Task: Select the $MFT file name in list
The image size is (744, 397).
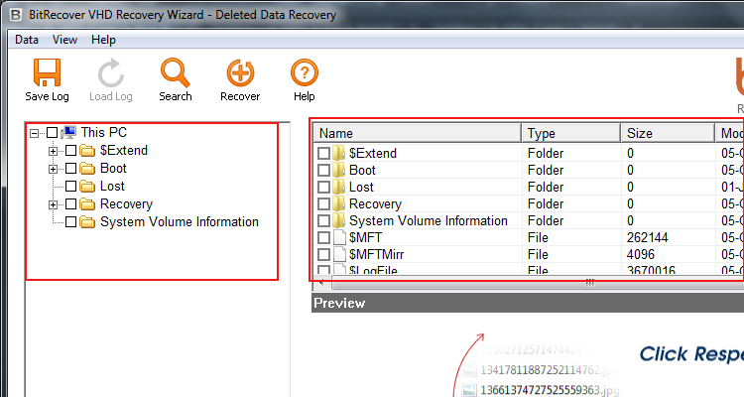Action: pos(365,237)
